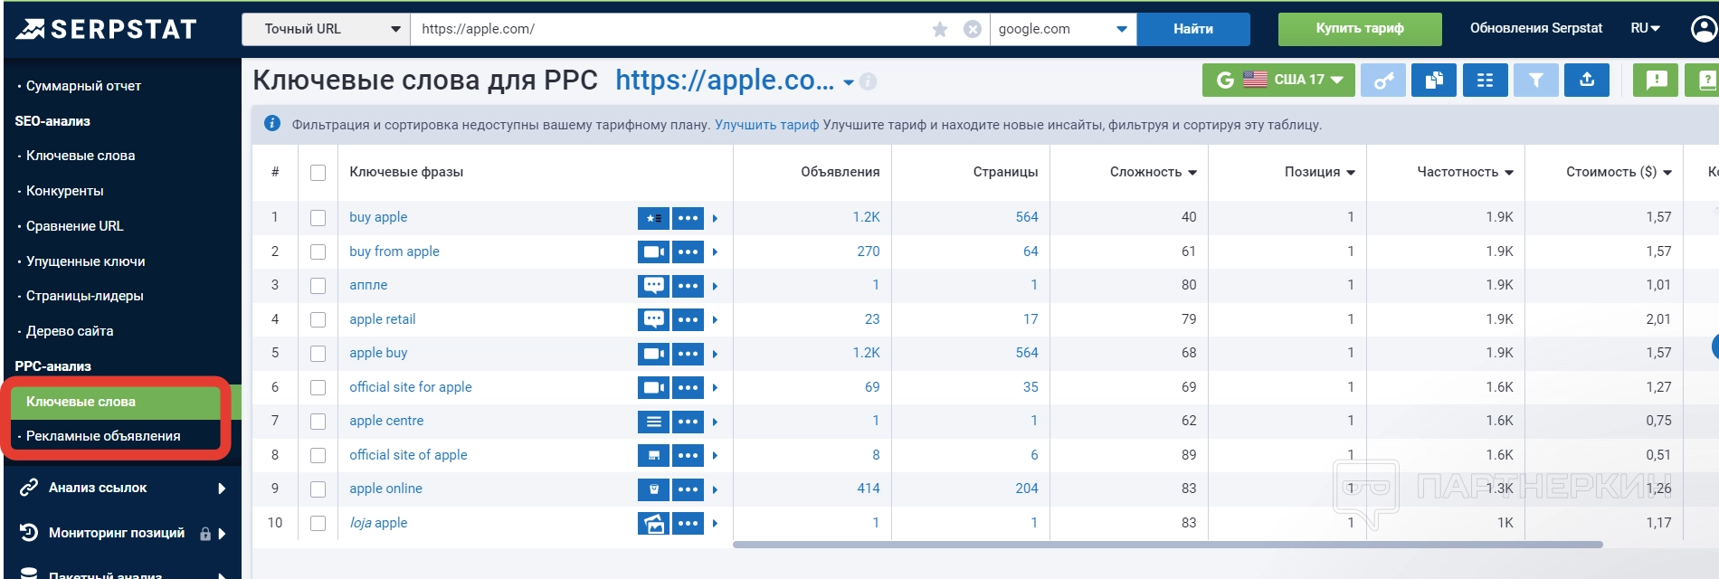1719x579 pixels.
Task: Toggle the select-all checkbox in table header
Action: click(x=318, y=173)
